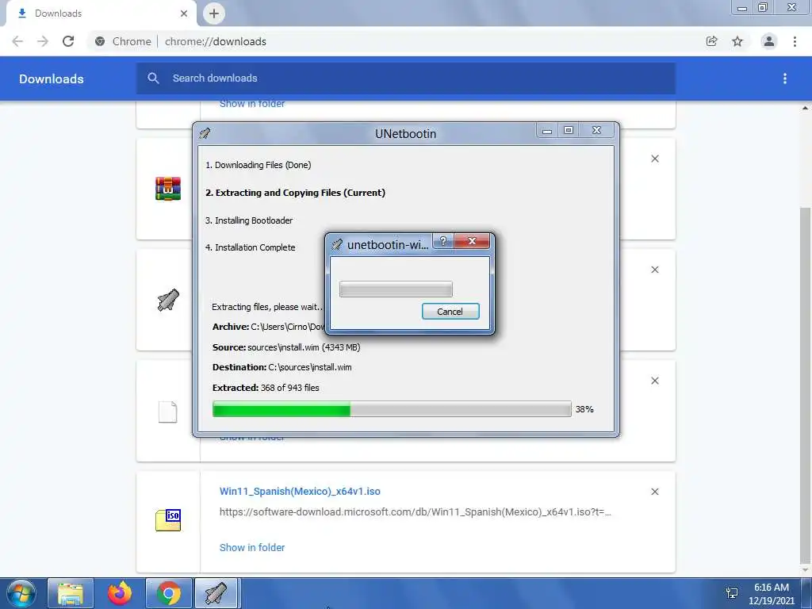
Task: Click UNetbootin window title icon
Action: (205, 133)
